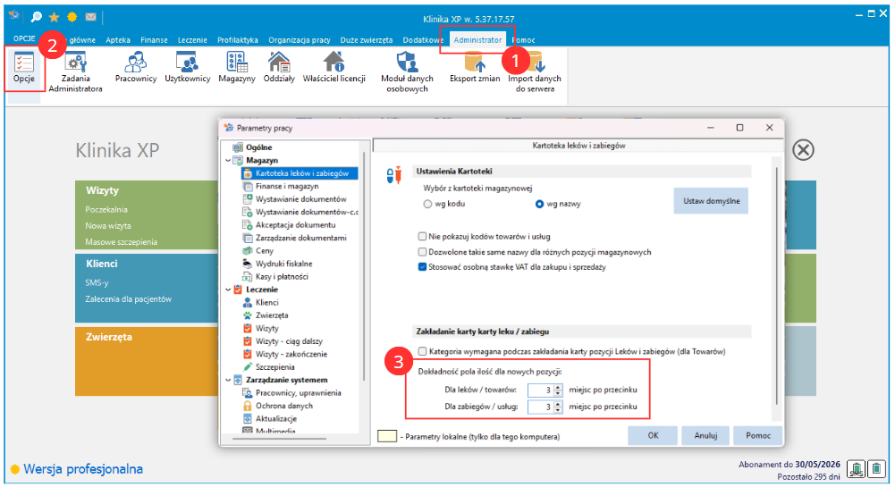Collapse the Magazyn tree node

click(227, 160)
